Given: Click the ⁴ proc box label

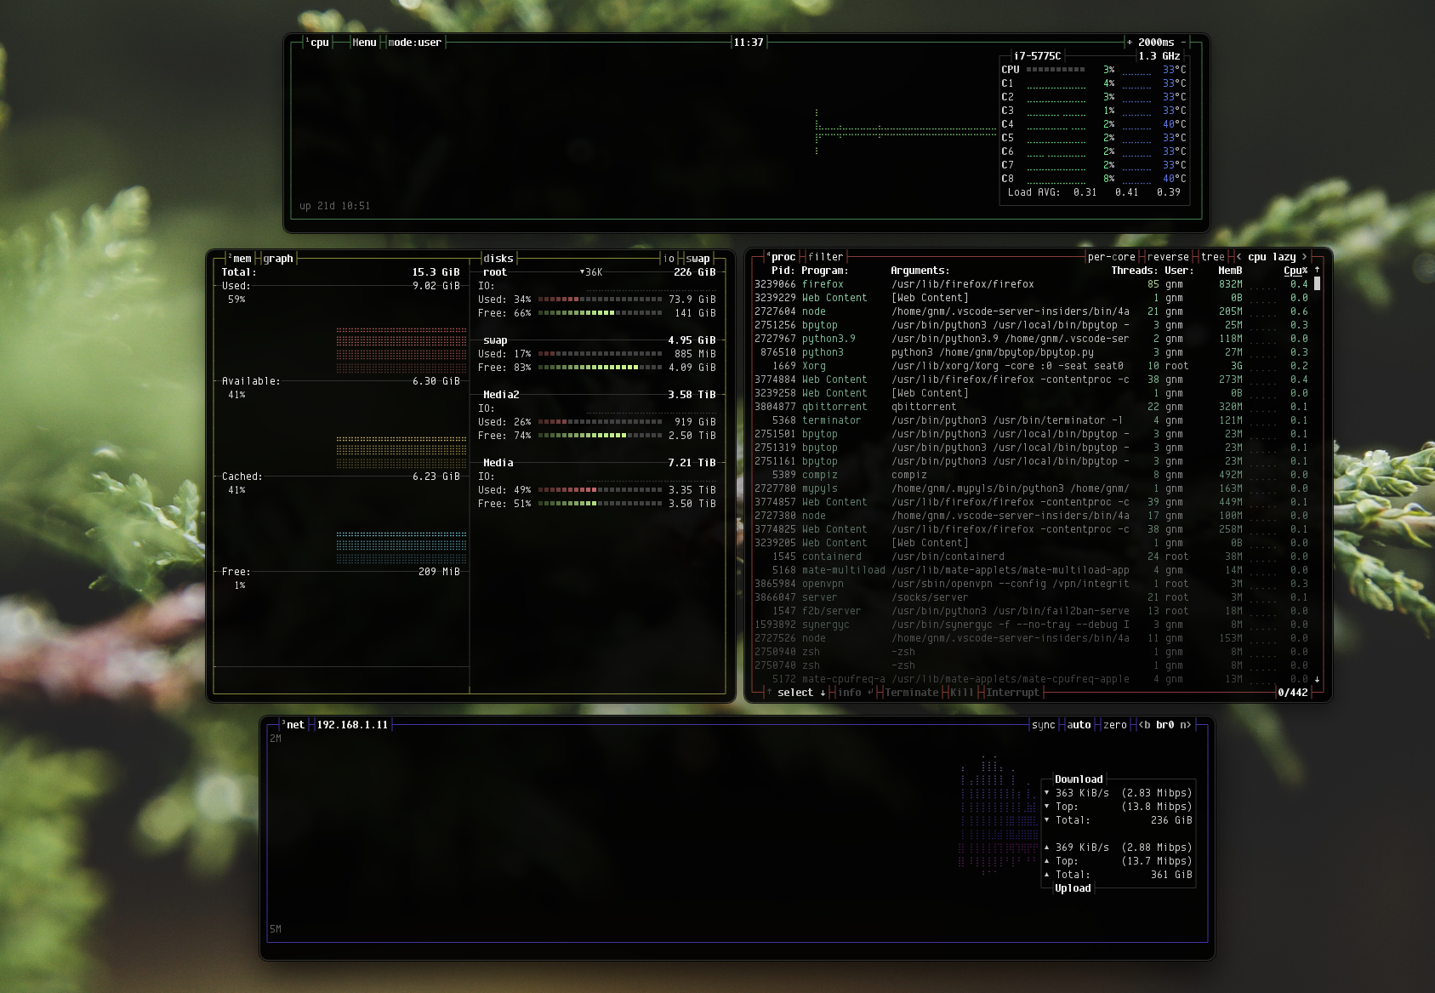Looking at the screenshot, I should pos(783,256).
